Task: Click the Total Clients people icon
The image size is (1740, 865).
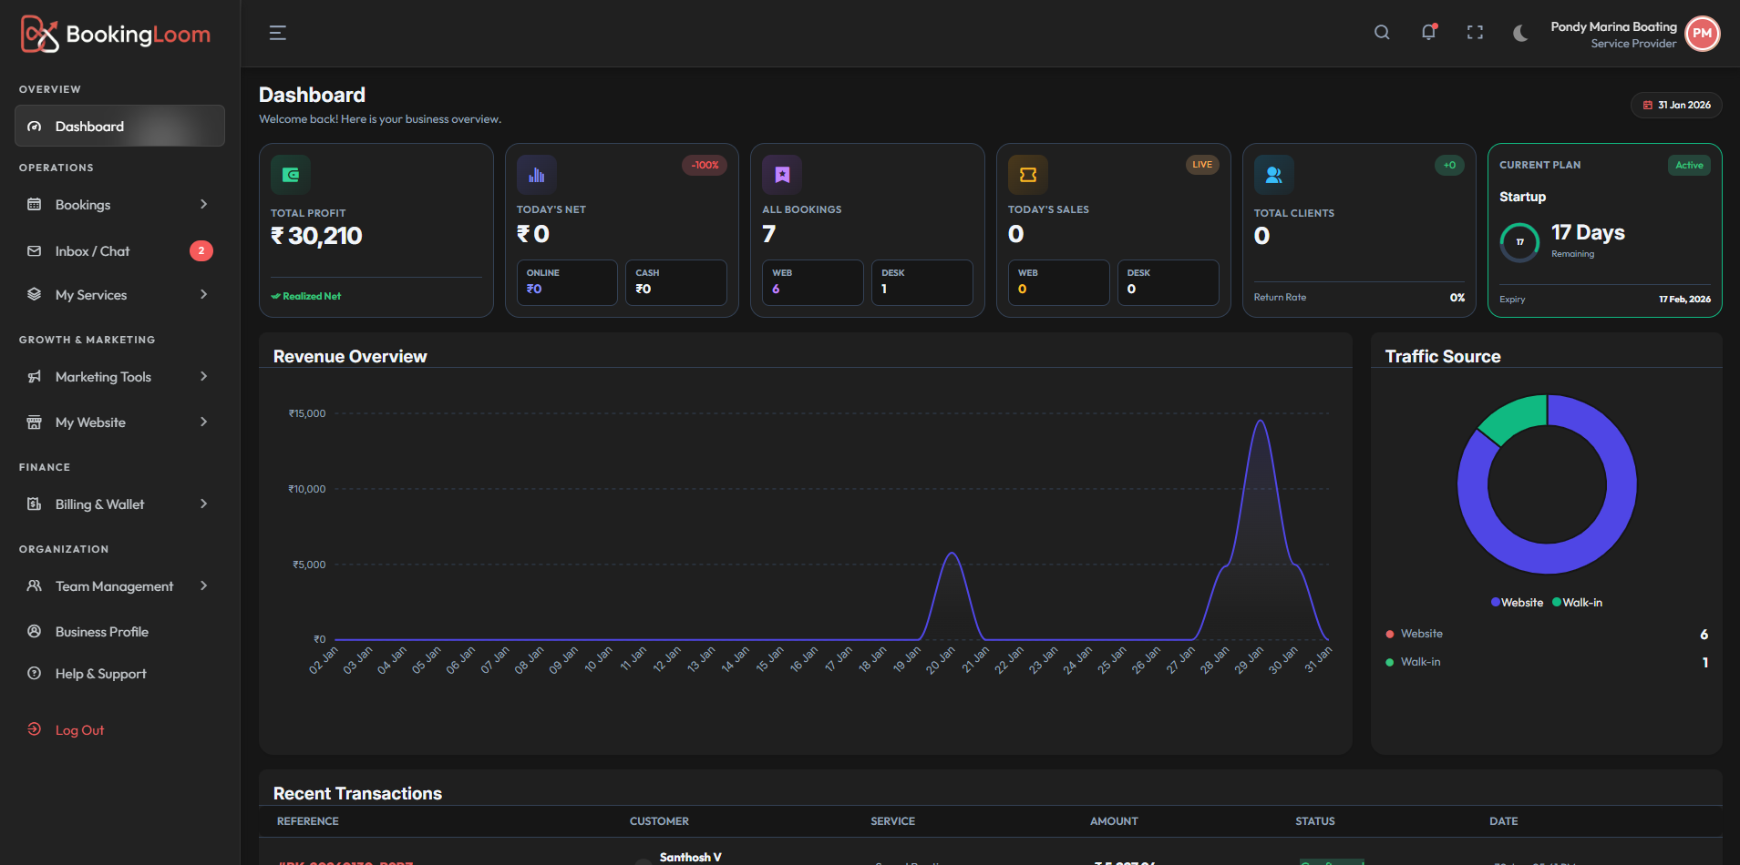Action: [1273, 175]
